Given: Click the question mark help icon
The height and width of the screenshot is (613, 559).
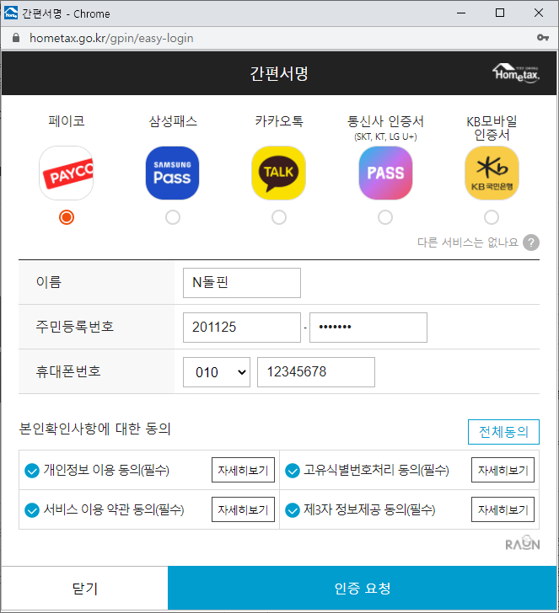Looking at the screenshot, I should (x=531, y=243).
